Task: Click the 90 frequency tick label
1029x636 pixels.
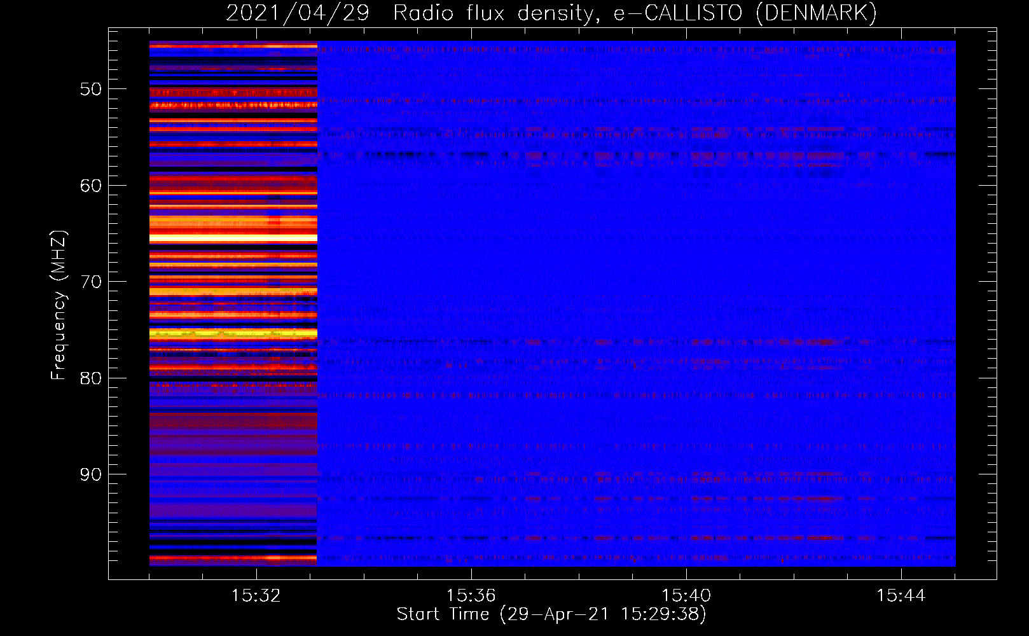Action: click(x=91, y=474)
